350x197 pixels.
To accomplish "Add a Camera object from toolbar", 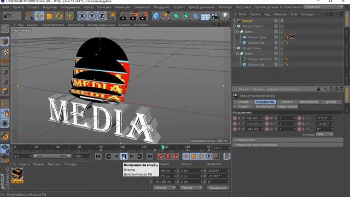I will coord(215,16).
